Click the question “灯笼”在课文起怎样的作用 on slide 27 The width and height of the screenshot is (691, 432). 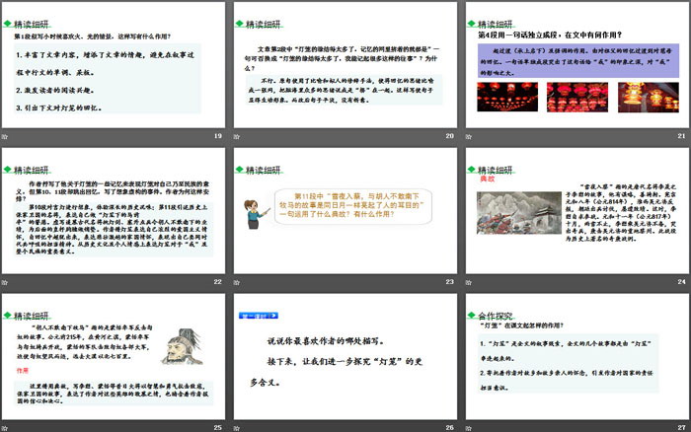pos(521,325)
